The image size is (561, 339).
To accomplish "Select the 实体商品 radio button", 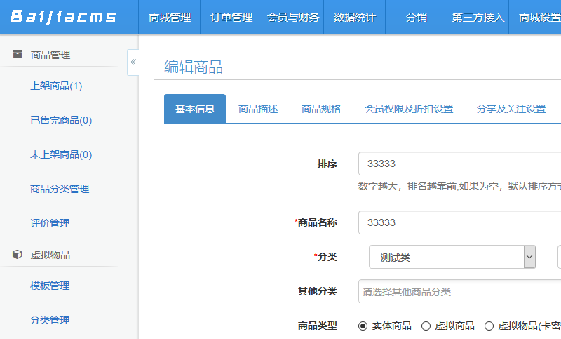I will (363, 326).
